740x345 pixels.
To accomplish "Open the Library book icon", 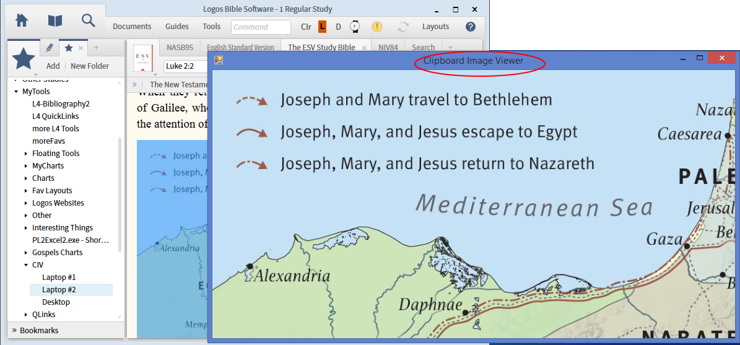I will (54, 21).
